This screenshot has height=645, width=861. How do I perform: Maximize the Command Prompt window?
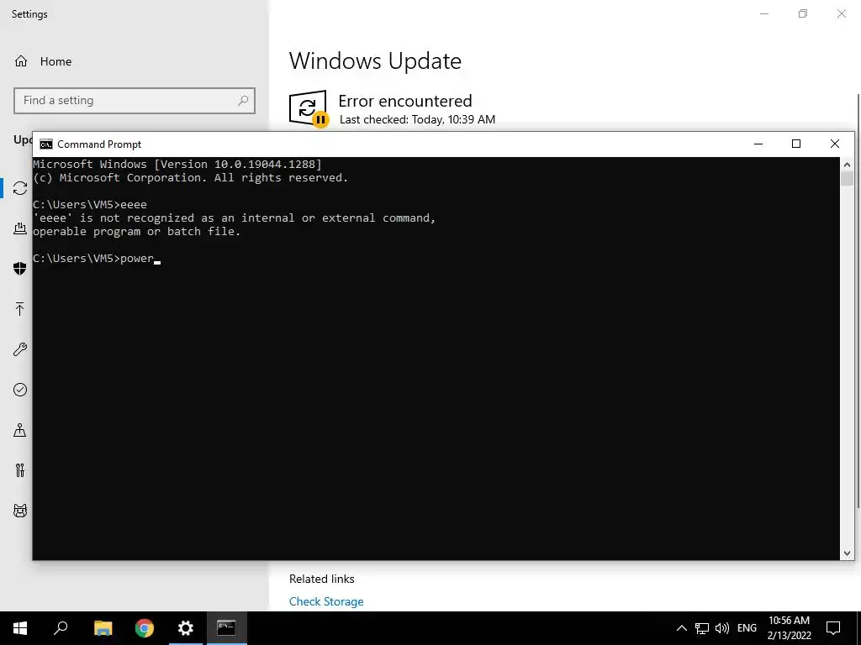click(x=796, y=144)
